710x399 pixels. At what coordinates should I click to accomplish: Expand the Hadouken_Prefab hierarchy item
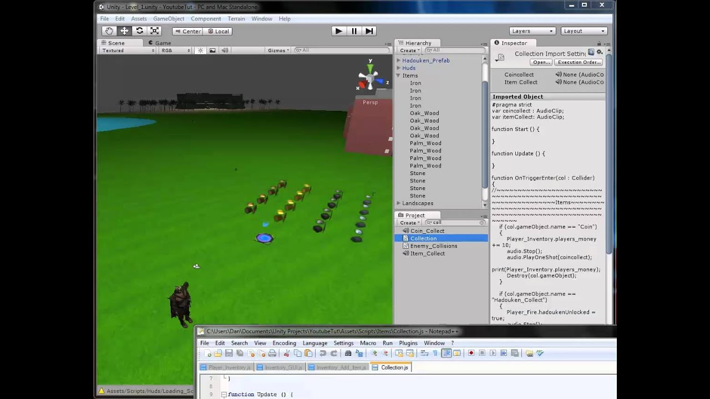tap(398, 60)
